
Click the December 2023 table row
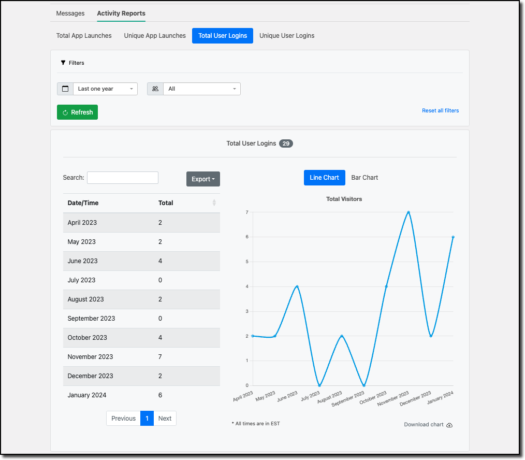[142, 376]
